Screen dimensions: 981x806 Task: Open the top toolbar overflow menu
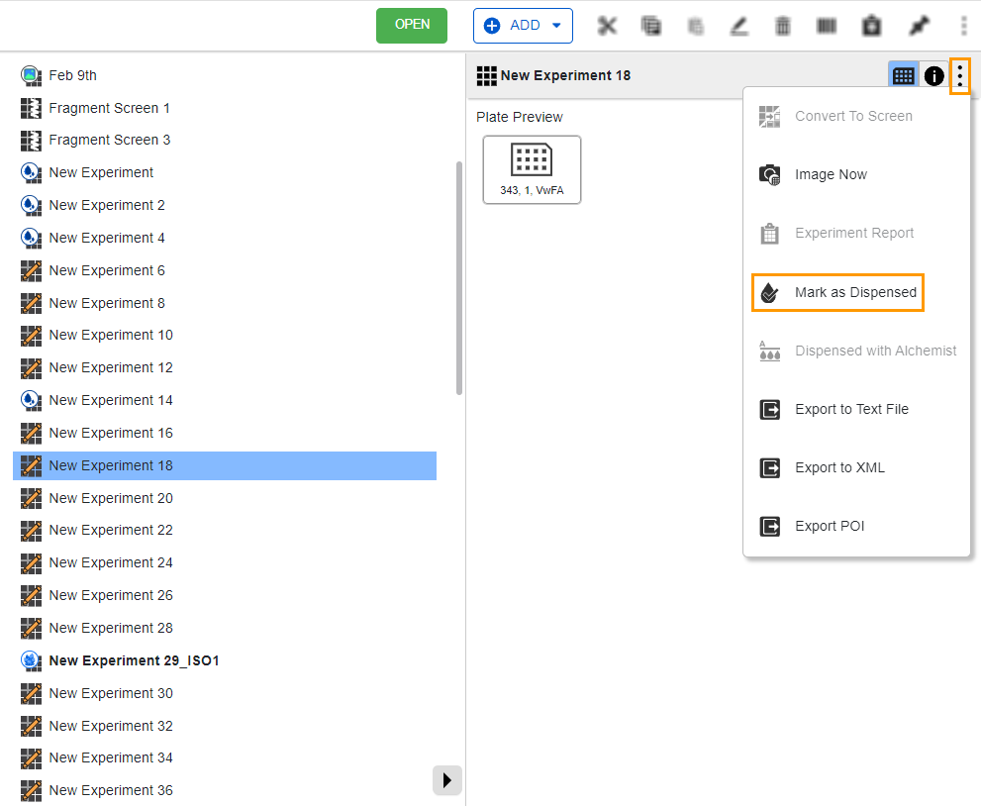click(x=963, y=26)
